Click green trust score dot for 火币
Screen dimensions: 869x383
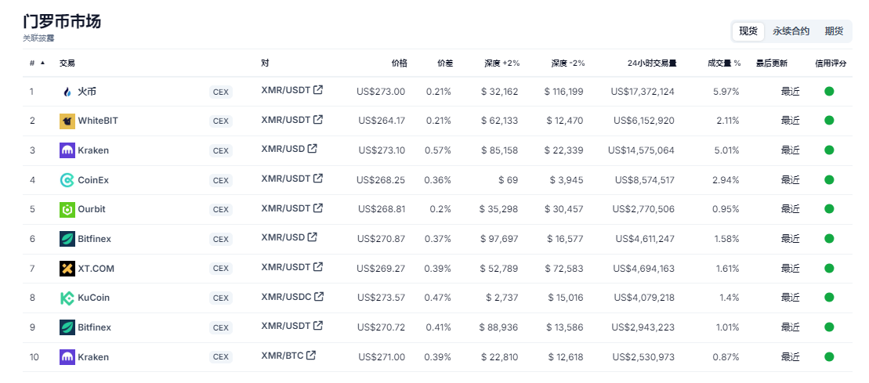coord(829,92)
